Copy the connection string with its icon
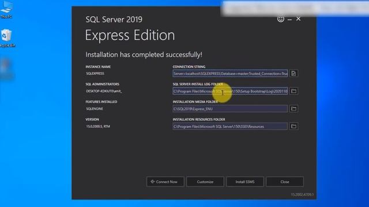The width and height of the screenshot is (369, 207). pyautogui.click(x=293, y=74)
